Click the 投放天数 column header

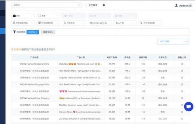143,57
